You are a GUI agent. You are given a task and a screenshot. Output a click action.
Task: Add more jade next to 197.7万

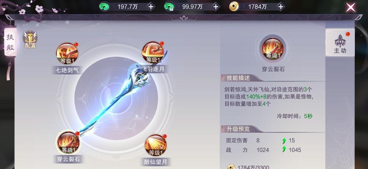[x=151, y=7]
